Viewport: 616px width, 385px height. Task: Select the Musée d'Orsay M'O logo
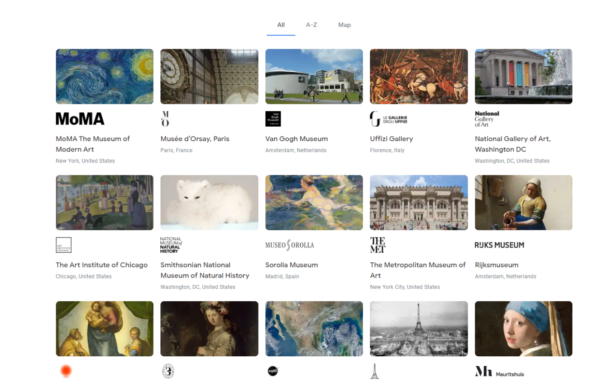165,118
